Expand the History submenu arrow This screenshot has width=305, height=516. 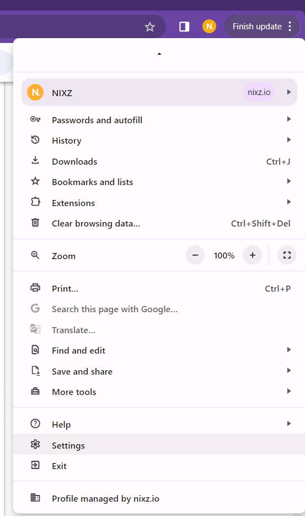coord(289,140)
